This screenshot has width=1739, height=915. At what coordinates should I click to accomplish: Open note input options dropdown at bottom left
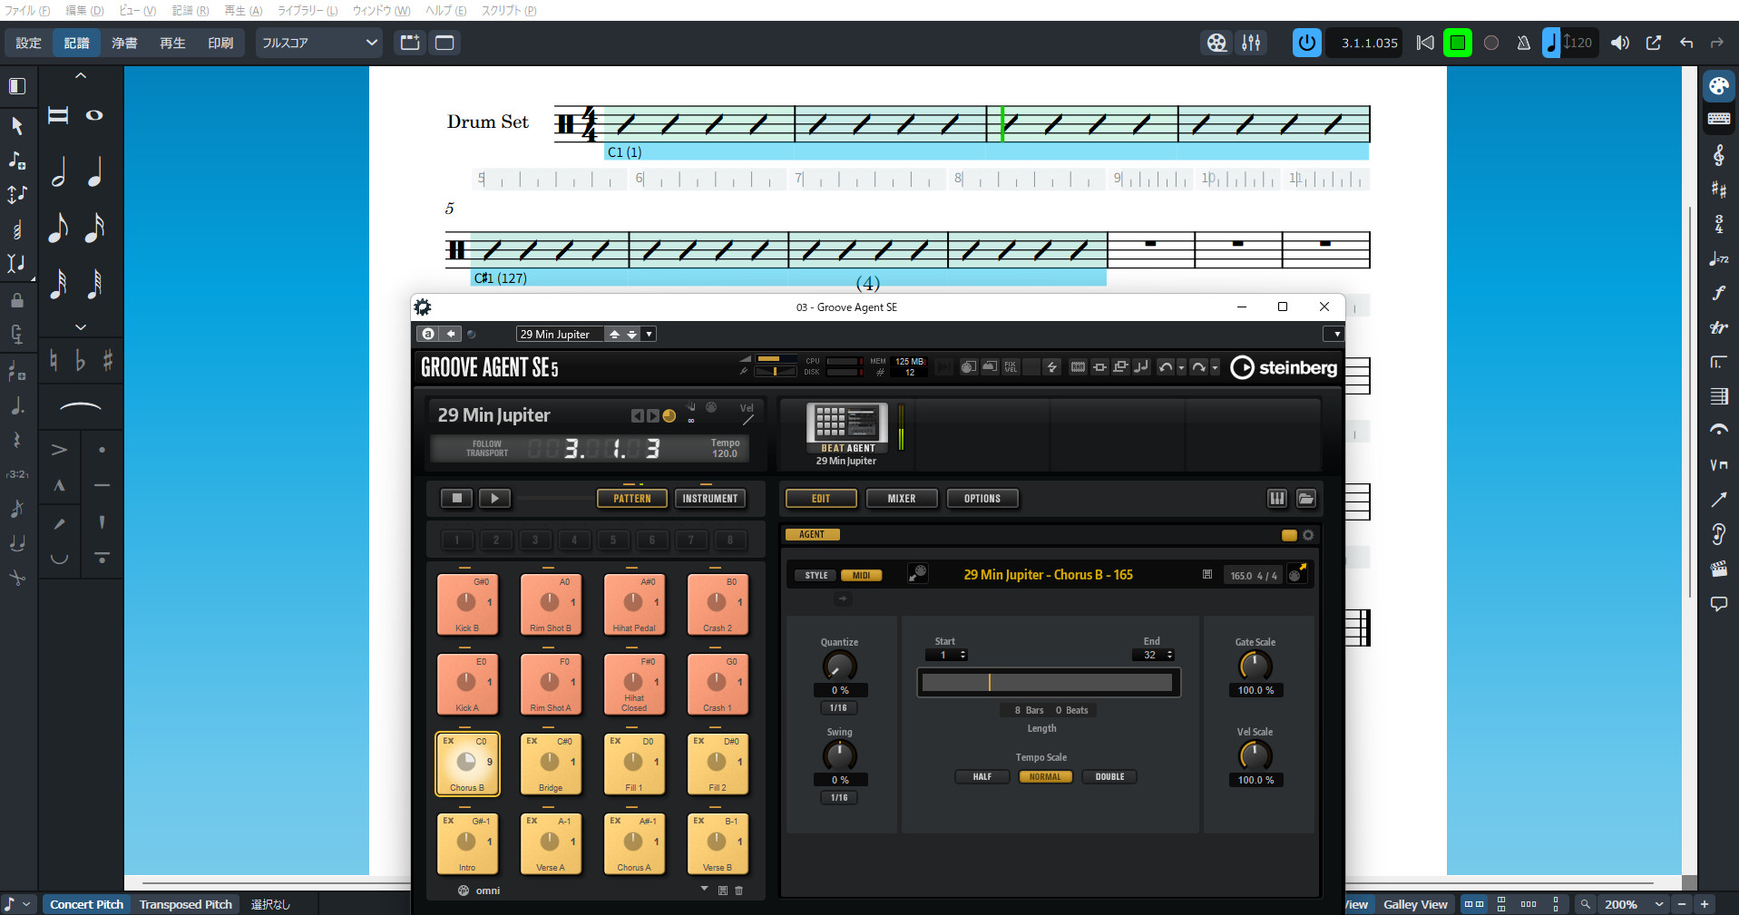(x=27, y=904)
